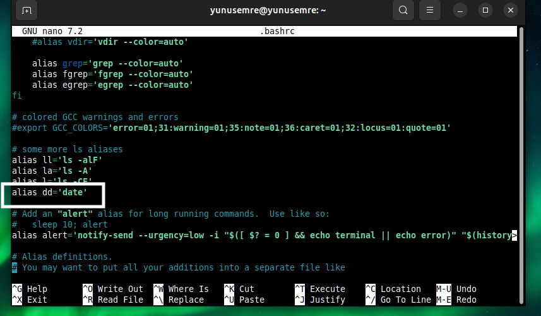Close the terminal window
The width and height of the screenshot is (541, 316).
(509, 11)
